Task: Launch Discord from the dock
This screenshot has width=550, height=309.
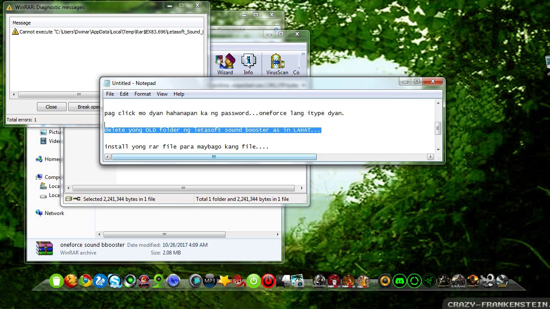Action: pos(400,281)
